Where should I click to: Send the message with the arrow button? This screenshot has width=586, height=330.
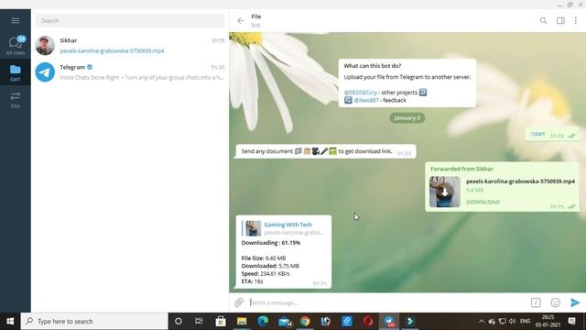pyautogui.click(x=575, y=302)
